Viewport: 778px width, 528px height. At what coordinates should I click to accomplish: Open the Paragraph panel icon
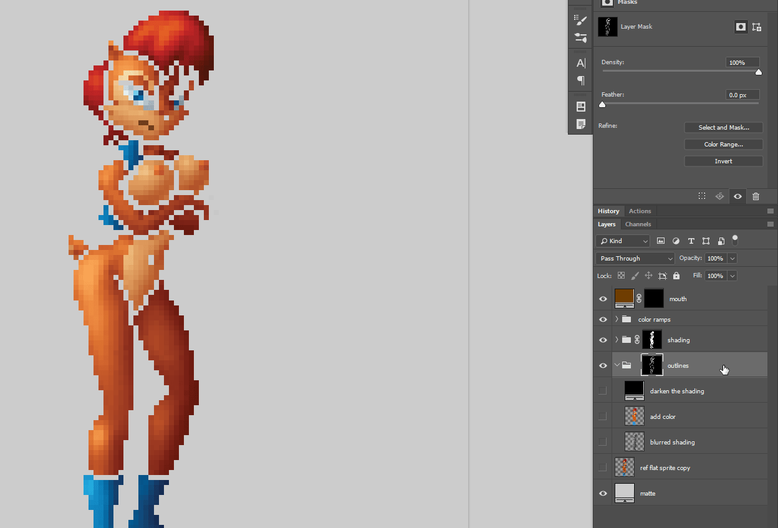tap(580, 80)
